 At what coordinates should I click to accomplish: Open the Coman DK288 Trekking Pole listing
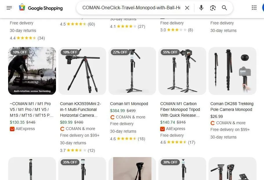[x=232, y=107]
